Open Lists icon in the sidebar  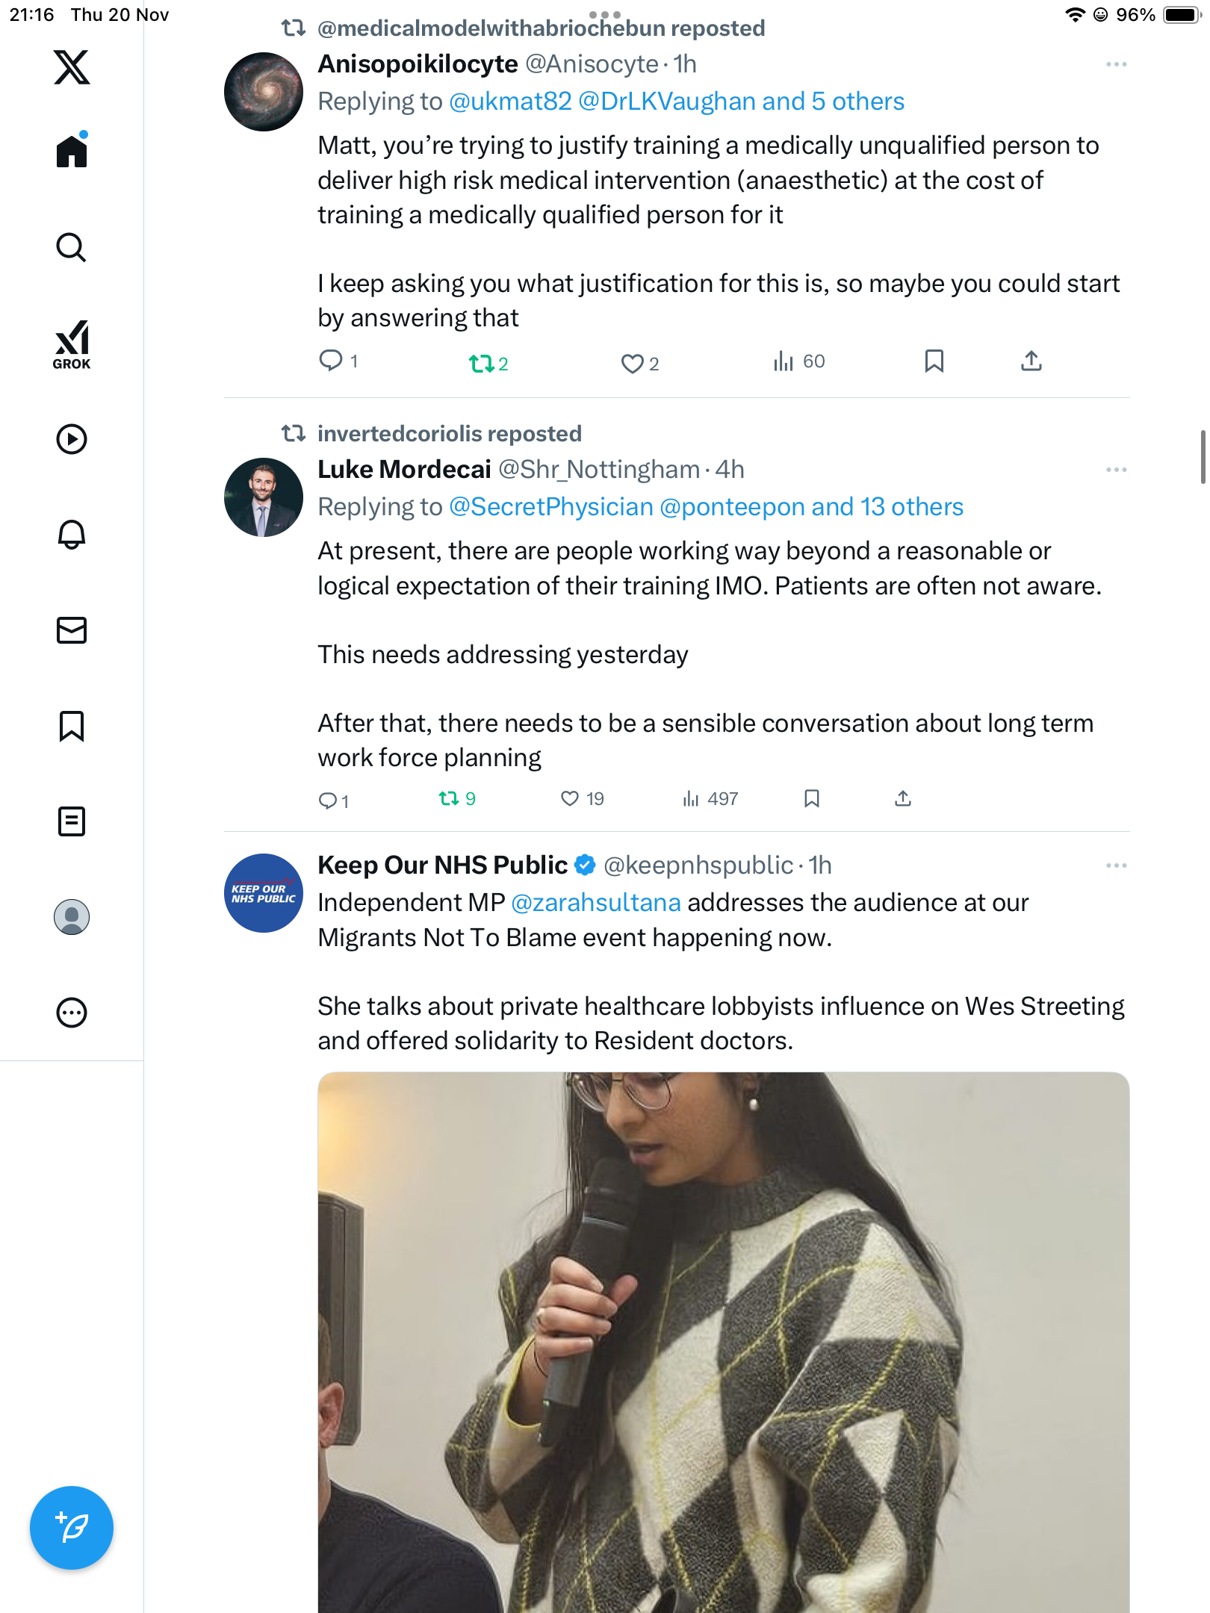(x=72, y=821)
